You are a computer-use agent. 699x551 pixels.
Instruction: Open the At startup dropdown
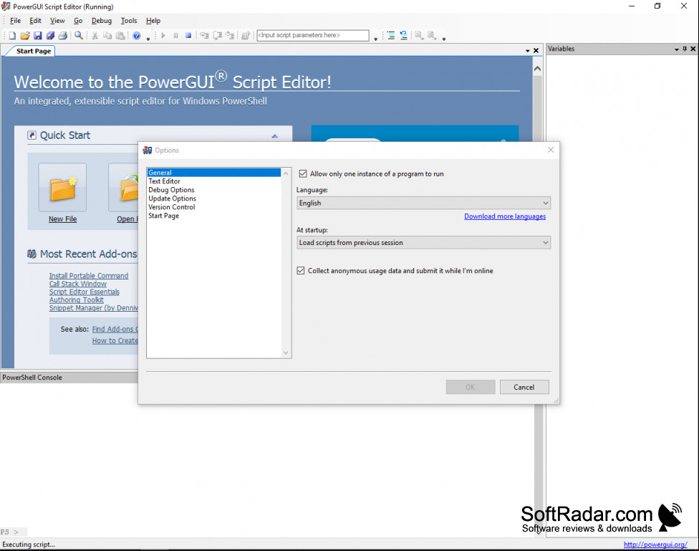pyautogui.click(x=423, y=243)
